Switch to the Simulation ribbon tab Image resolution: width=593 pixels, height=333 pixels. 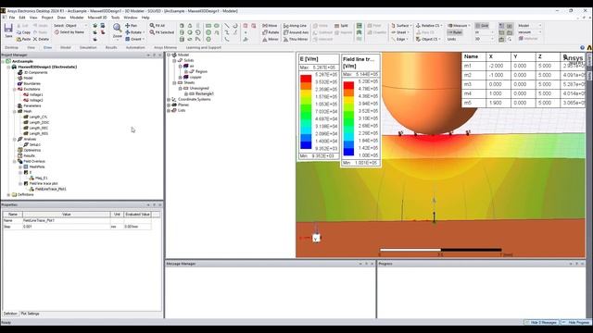[88, 47]
